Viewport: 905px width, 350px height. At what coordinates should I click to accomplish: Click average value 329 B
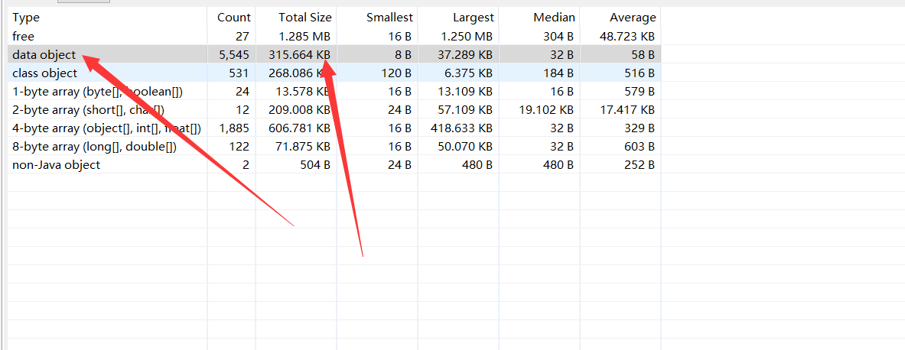pos(639,128)
